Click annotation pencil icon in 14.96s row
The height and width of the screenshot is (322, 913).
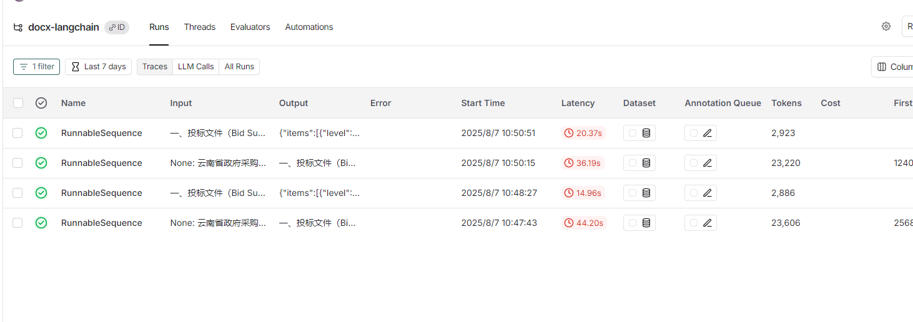pos(708,193)
